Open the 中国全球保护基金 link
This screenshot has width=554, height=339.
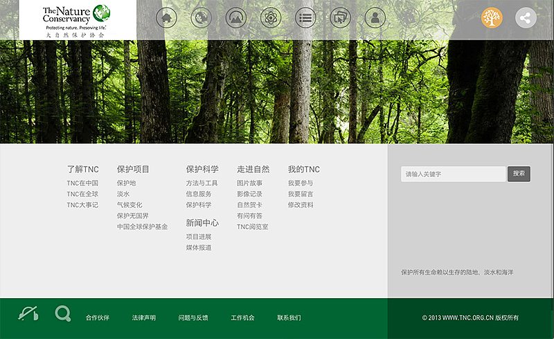point(143,227)
